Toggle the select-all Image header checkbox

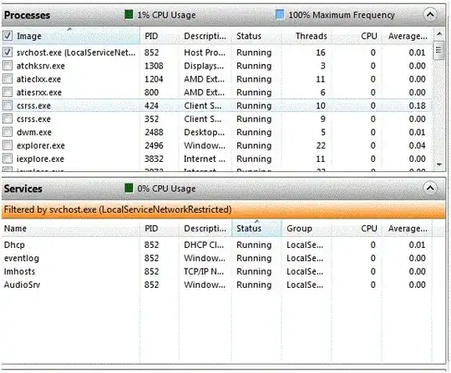pos(8,36)
